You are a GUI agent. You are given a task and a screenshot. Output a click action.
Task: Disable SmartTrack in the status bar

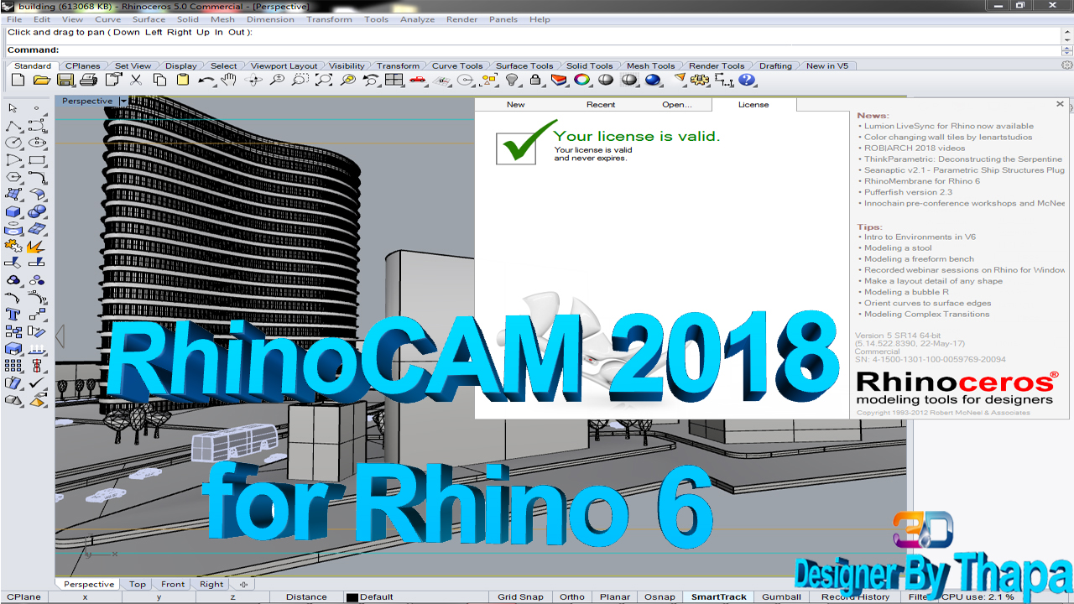pyautogui.click(x=719, y=597)
